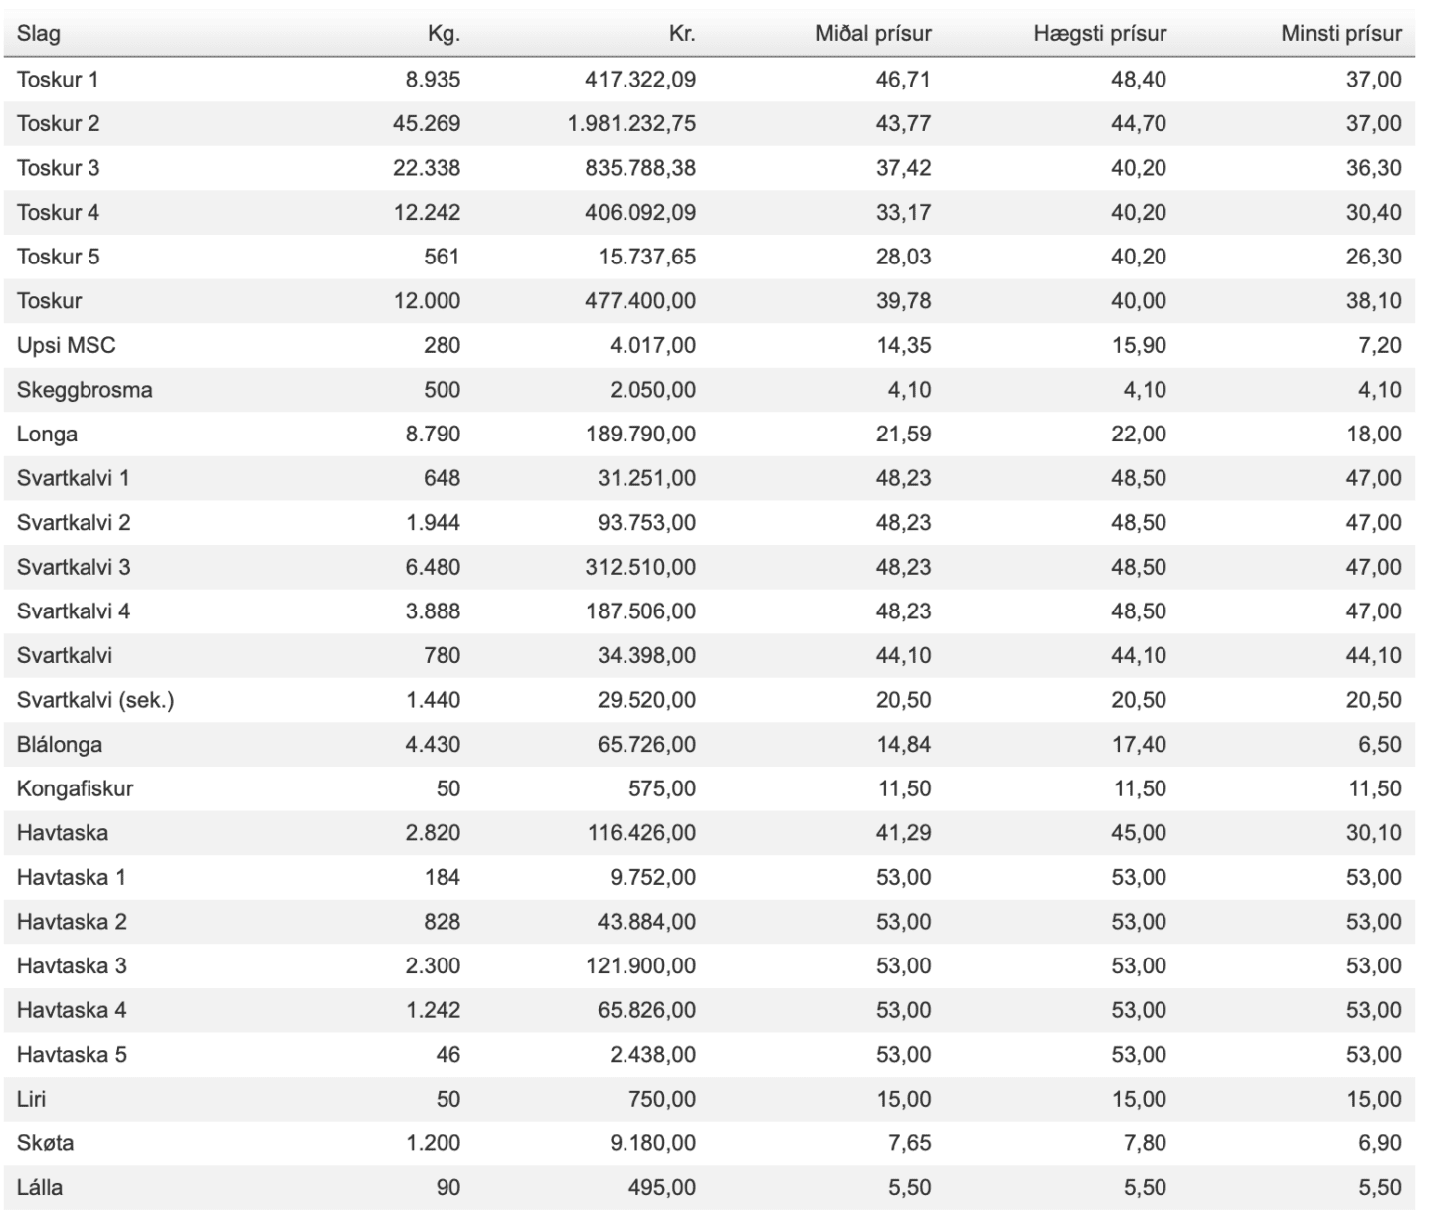Click the Havtaska 3 row label
The width and height of the screenshot is (1432, 1221).
tap(72, 966)
